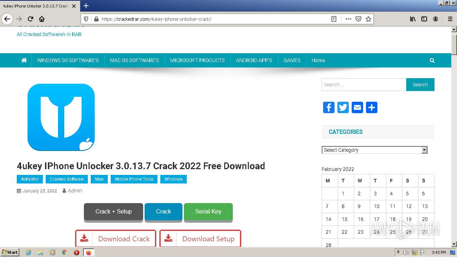Click the Crack + Setup button
457x257 pixels.
tap(114, 211)
